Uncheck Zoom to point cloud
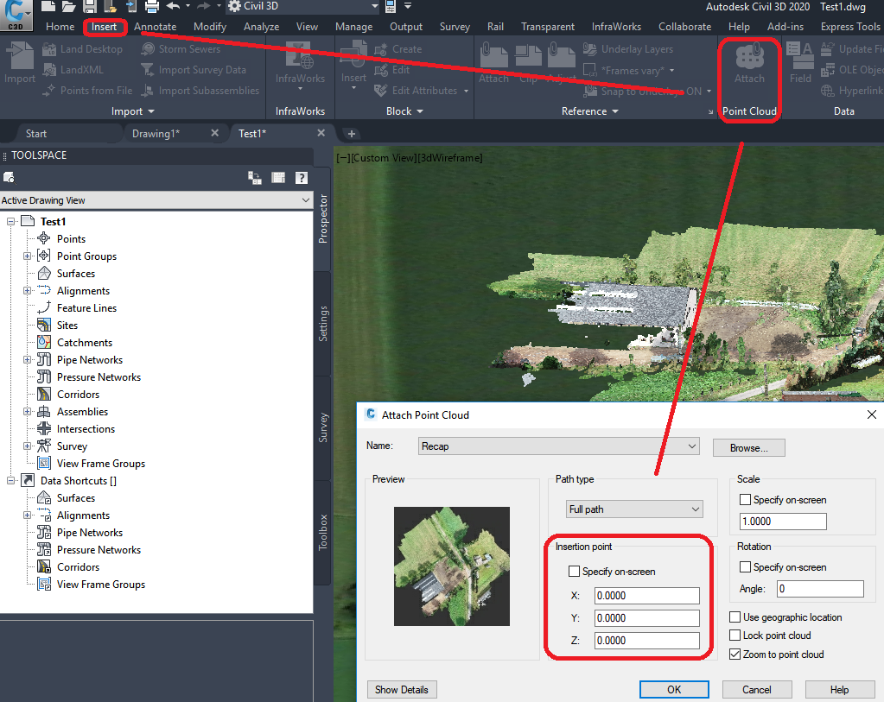Screen dimensions: 884x702 [735, 655]
